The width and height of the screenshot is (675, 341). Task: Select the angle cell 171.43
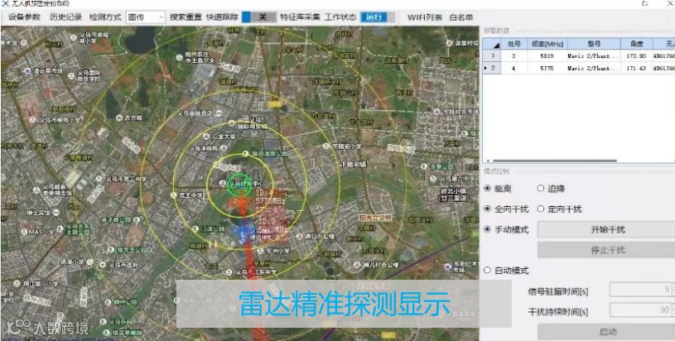pos(637,68)
